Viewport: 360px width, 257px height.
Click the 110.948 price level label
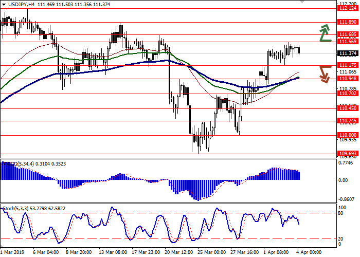point(348,79)
